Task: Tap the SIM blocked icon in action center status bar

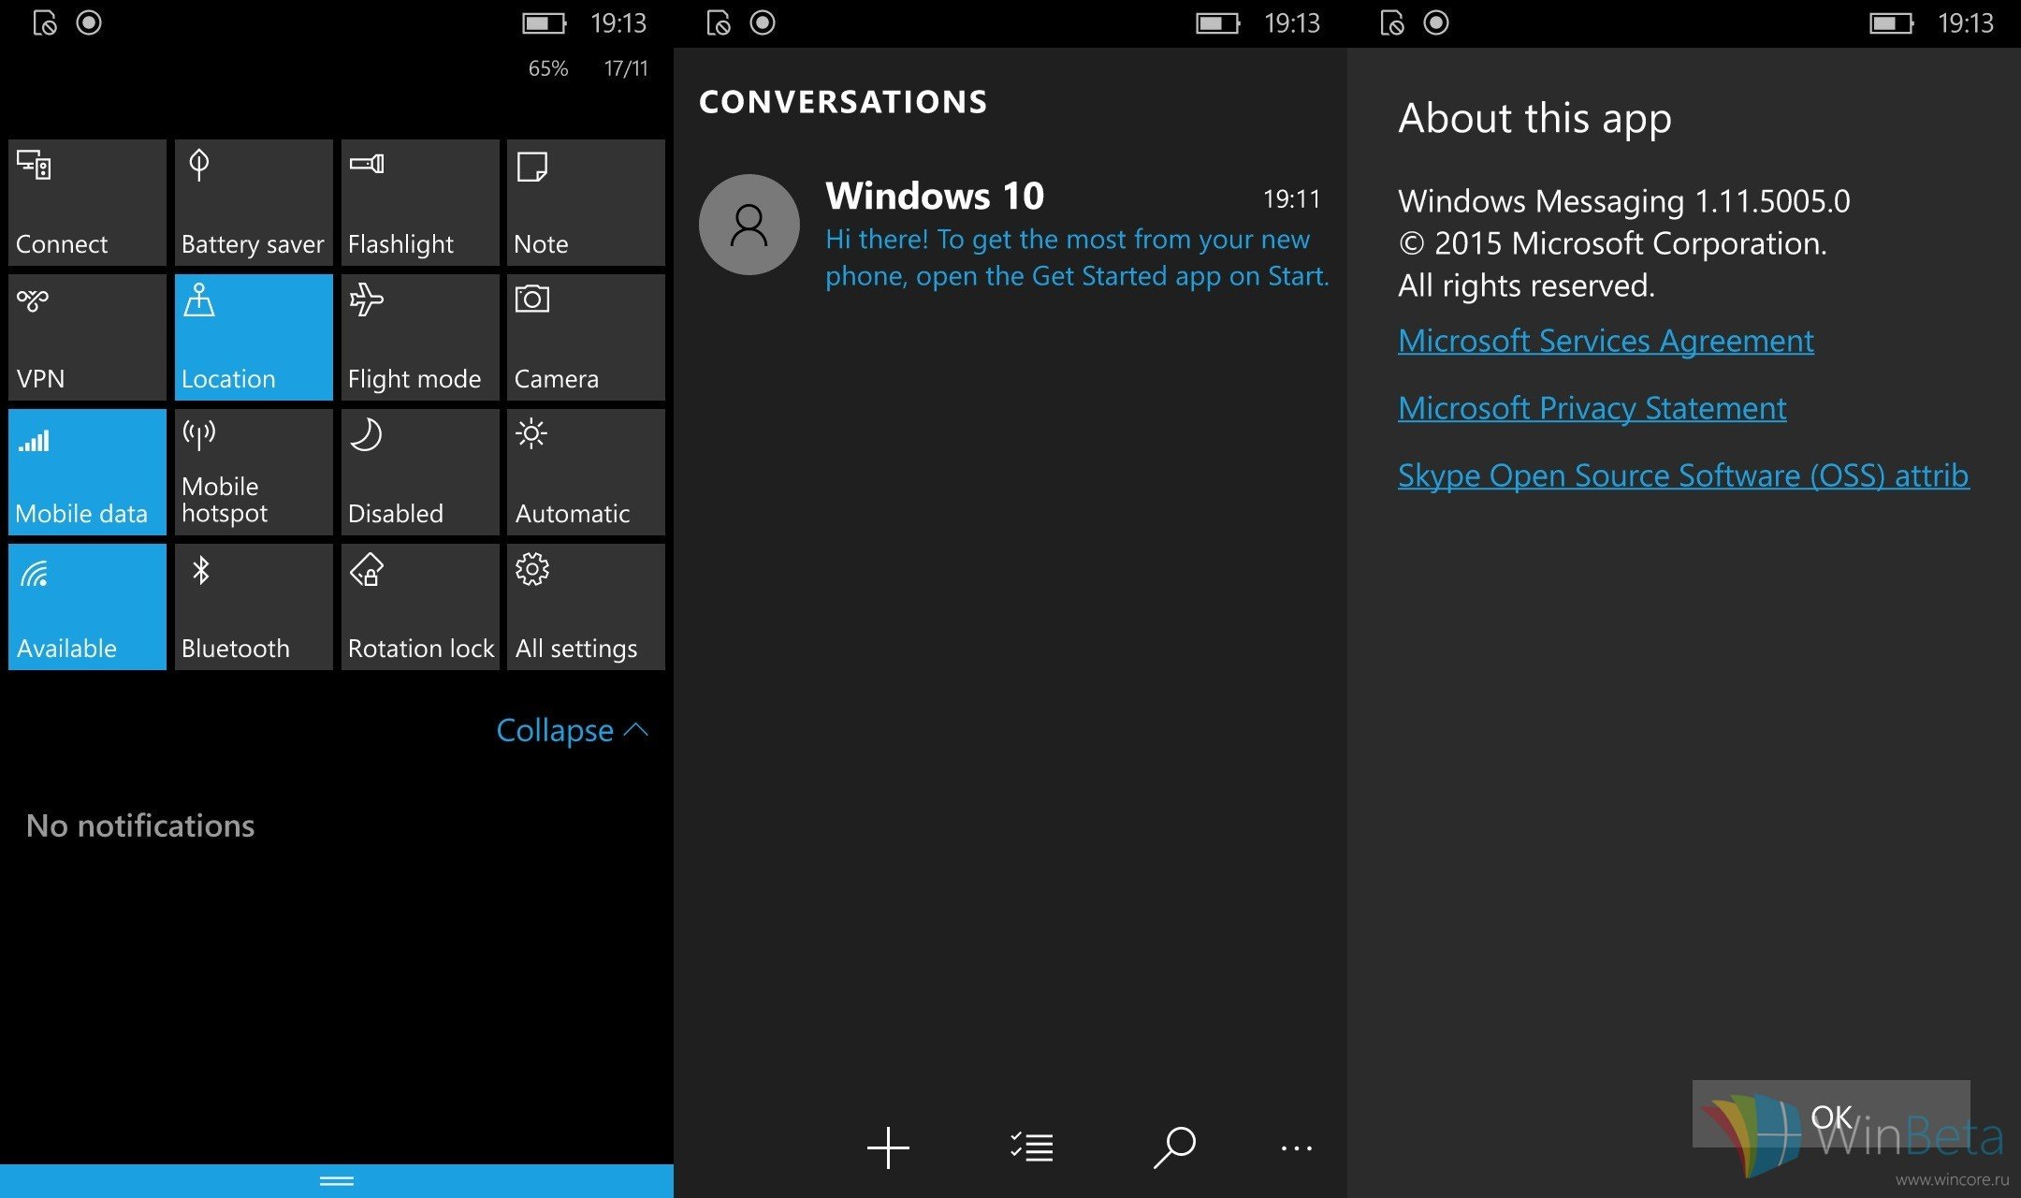Action: point(45,22)
